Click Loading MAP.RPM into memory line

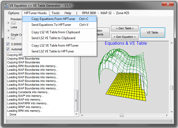click(x=28, y=104)
